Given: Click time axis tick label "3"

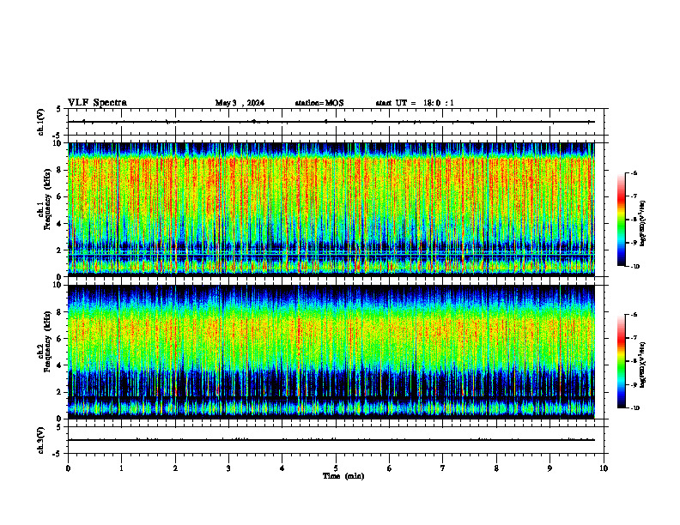Looking at the screenshot, I should [x=228, y=468].
